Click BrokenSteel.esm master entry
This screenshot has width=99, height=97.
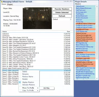(85, 16)
